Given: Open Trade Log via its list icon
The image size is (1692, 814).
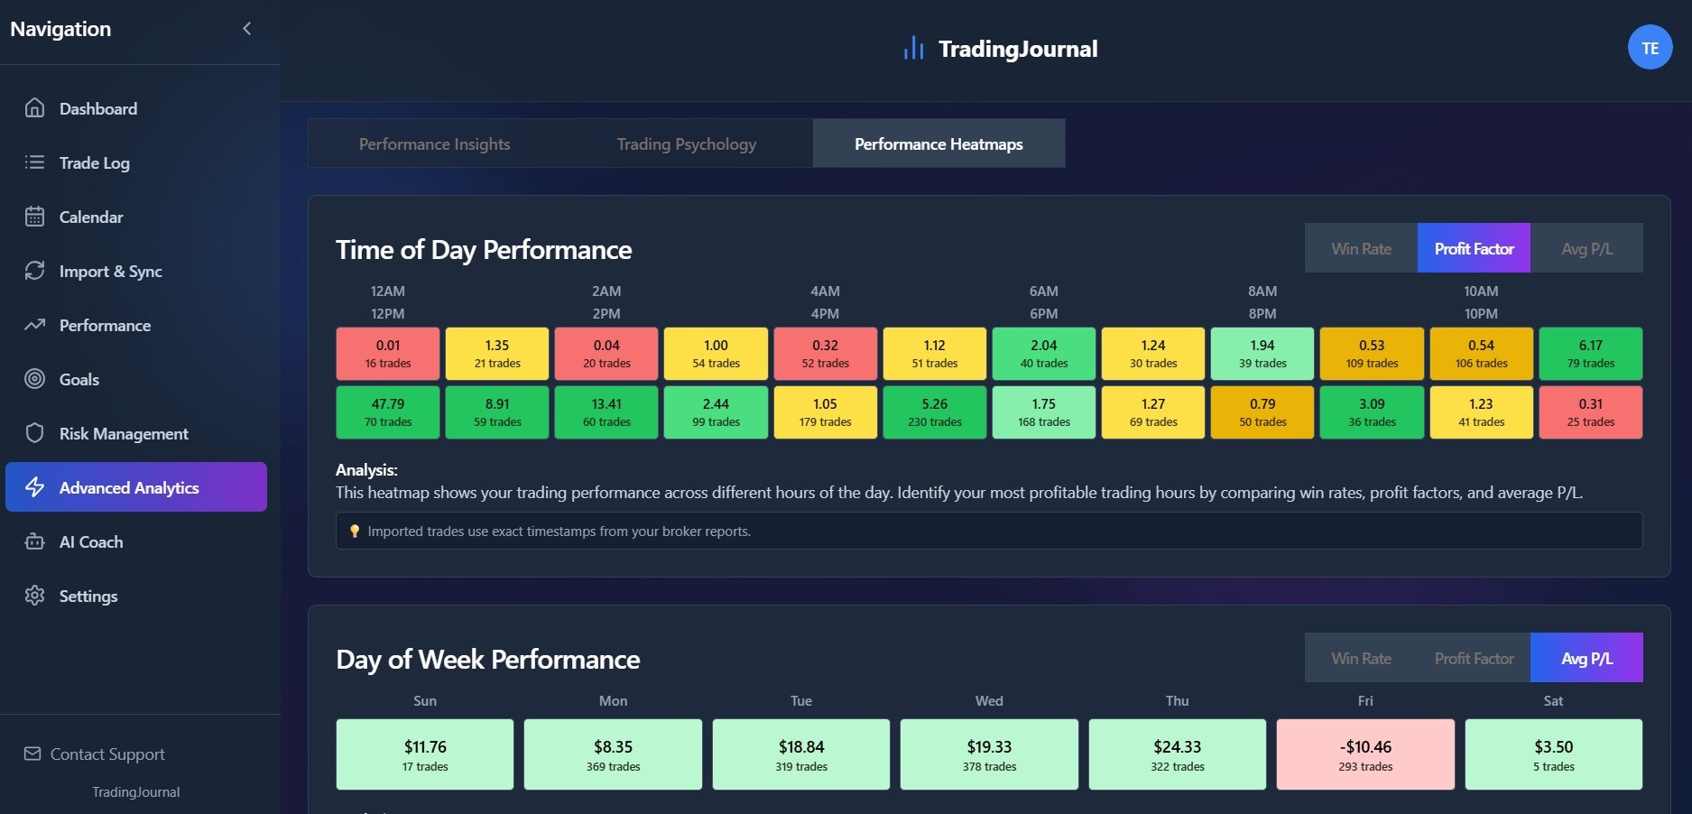Looking at the screenshot, I should tap(33, 162).
